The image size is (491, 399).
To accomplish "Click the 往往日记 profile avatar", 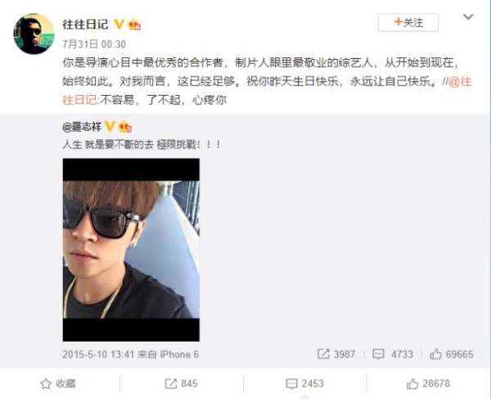I will (34, 34).
